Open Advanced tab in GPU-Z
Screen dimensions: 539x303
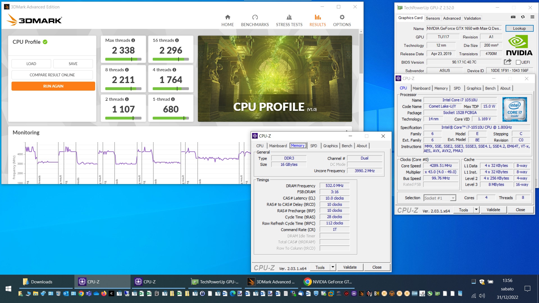452,18
